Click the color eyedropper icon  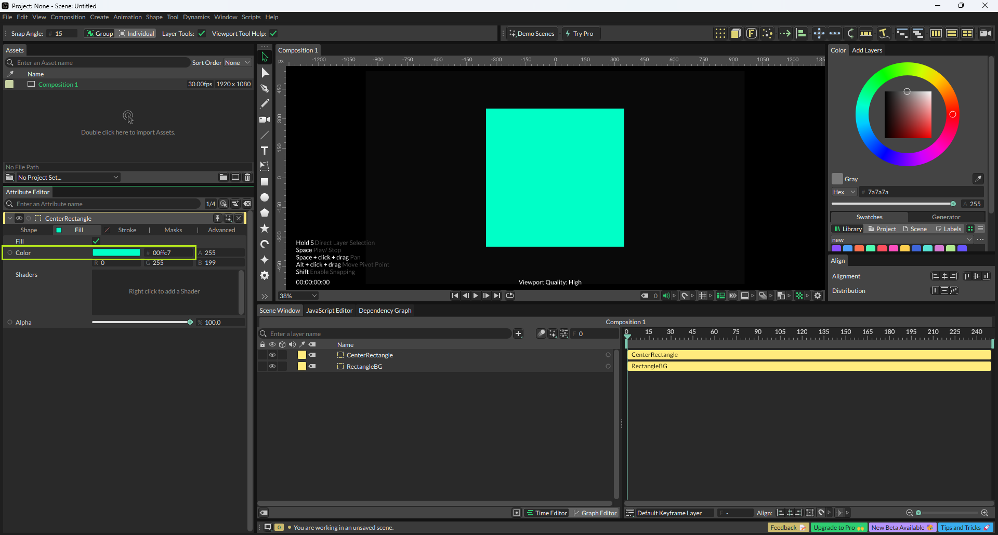[978, 179]
